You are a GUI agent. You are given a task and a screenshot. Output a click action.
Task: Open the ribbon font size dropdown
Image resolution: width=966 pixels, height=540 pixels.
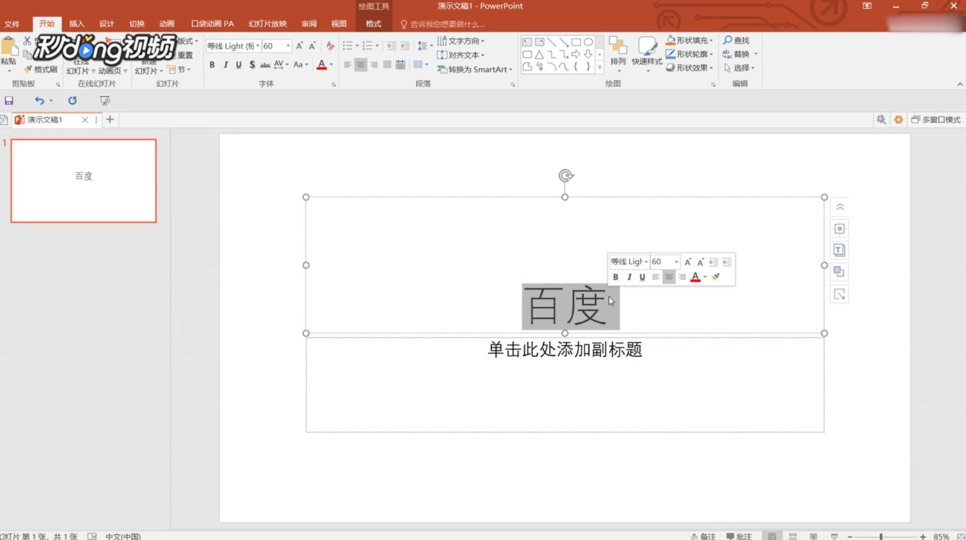pos(288,46)
